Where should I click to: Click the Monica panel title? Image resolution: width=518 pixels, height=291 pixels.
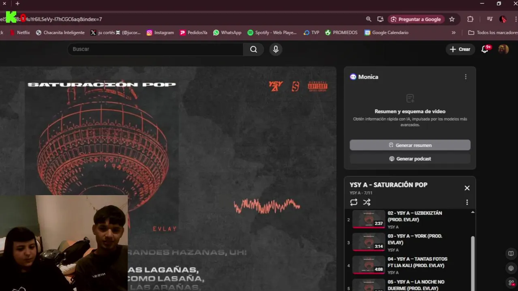tap(368, 77)
